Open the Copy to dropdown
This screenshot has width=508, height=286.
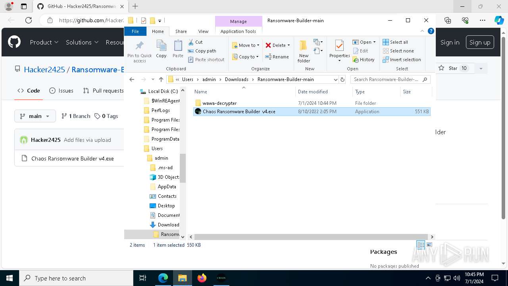245,57
